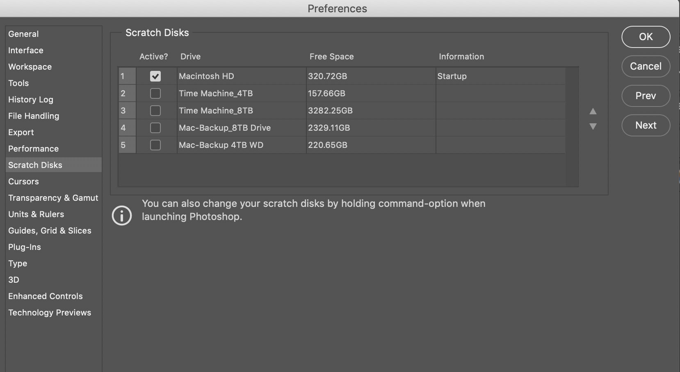Enable Time Machine_4TB as a scratch disk
The image size is (680, 372).
[155, 93]
